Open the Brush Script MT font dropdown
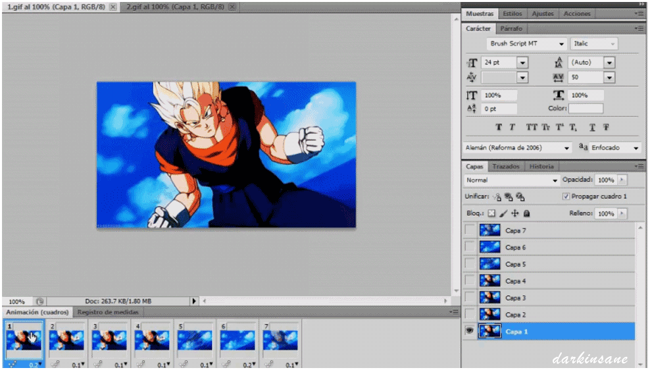Screen dimensions: 650x370 561,44
